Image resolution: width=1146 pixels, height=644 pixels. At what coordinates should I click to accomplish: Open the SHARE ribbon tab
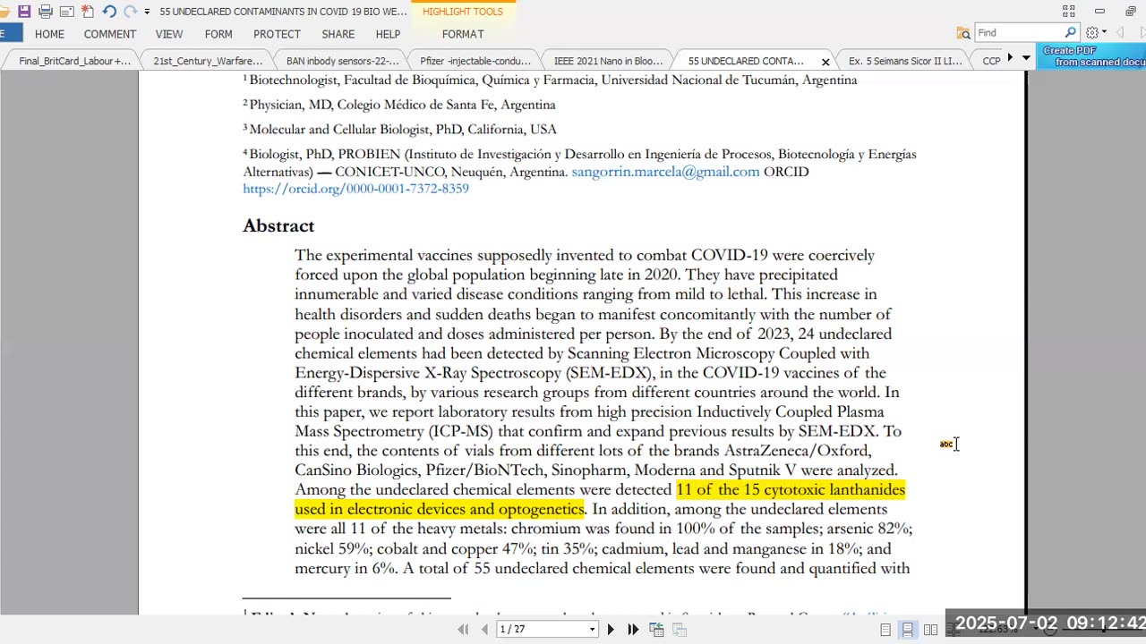pos(338,34)
